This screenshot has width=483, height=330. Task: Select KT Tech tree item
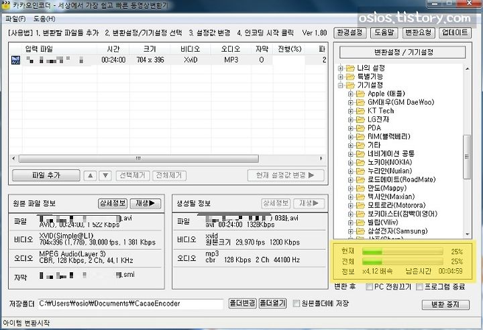click(381, 111)
